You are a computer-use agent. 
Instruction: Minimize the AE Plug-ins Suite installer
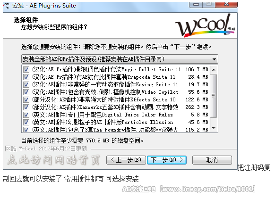196,4
